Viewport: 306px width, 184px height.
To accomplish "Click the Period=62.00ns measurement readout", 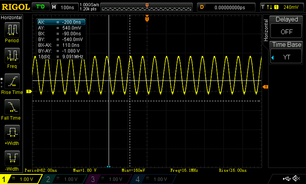I will [41, 170].
